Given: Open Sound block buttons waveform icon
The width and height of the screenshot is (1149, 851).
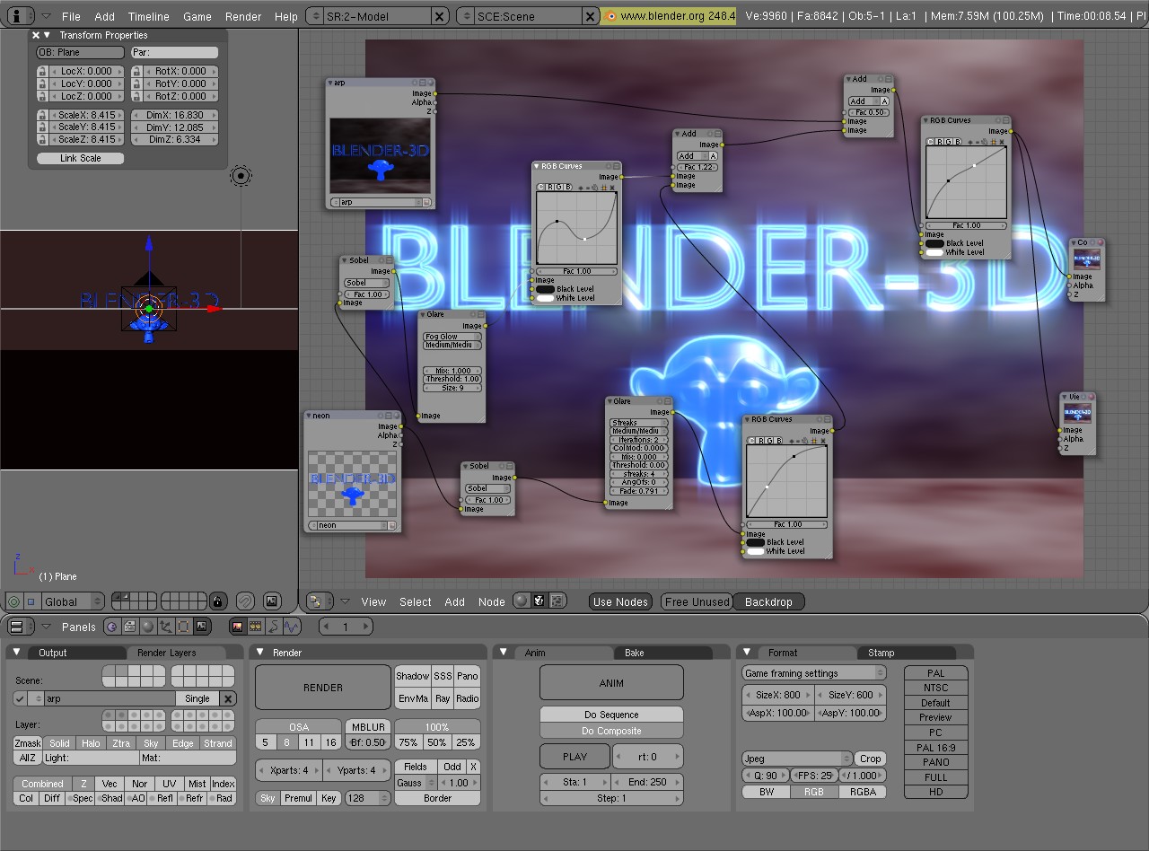Looking at the screenshot, I should point(292,627).
